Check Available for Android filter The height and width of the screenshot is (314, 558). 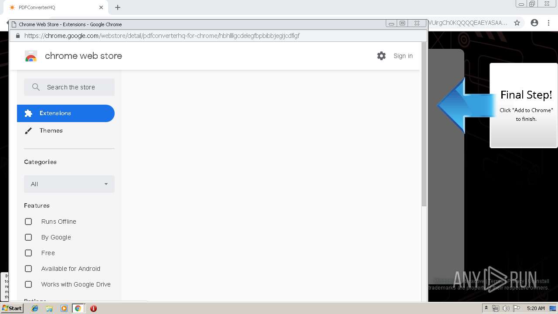(28, 269)
